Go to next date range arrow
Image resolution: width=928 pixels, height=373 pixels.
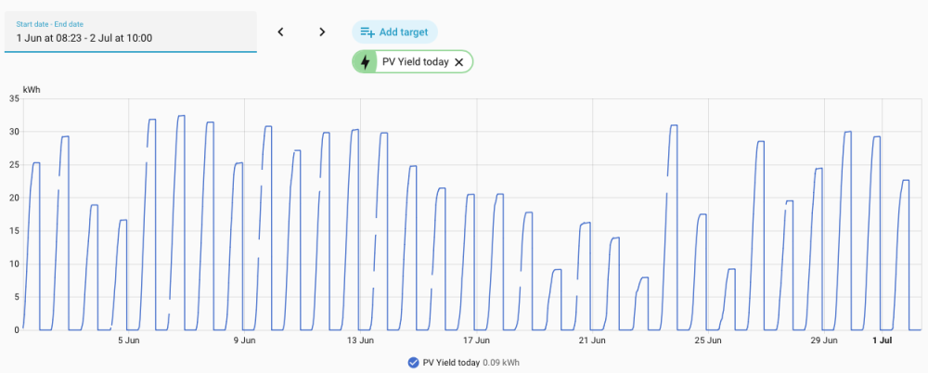tap(322, 32)
